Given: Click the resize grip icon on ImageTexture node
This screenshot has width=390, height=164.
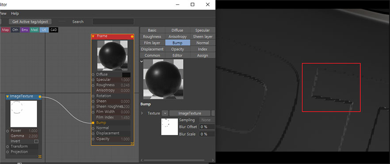Looking at the screenshot, I should (x=40, y=157).
